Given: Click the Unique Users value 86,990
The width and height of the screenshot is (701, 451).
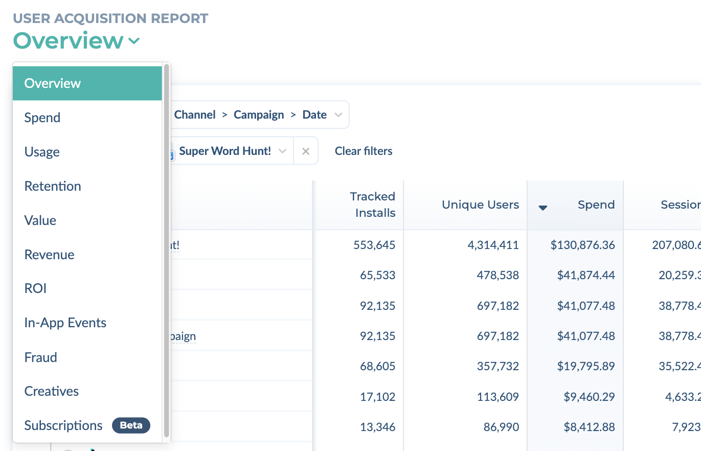Looking at the screenshot, I should 501,427.
